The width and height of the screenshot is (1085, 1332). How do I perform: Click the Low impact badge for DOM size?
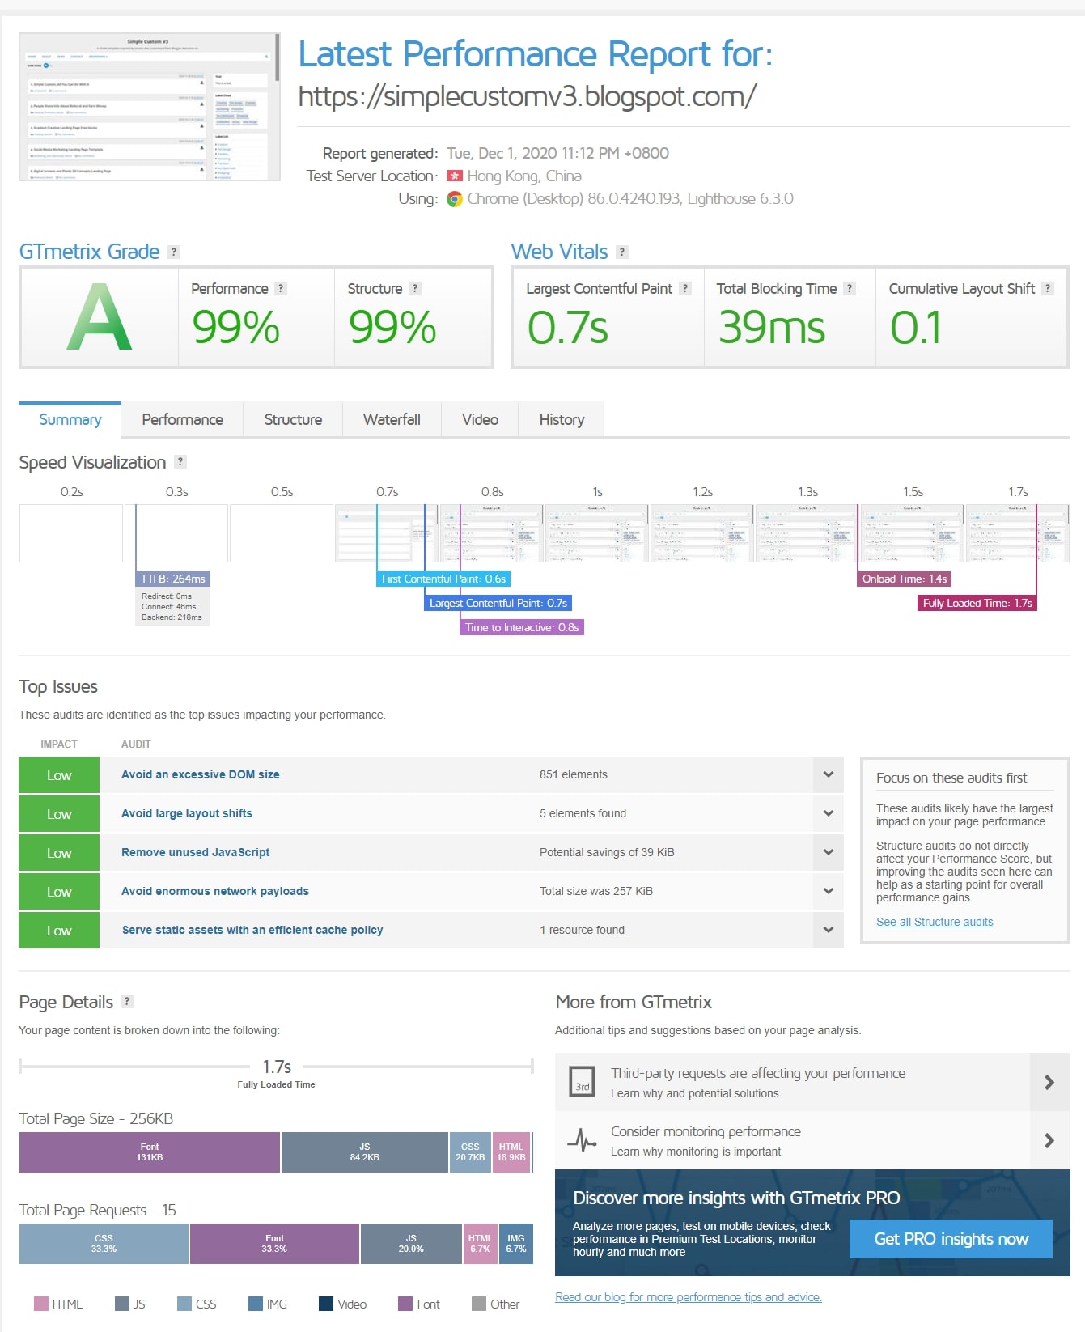coord(59,774)
